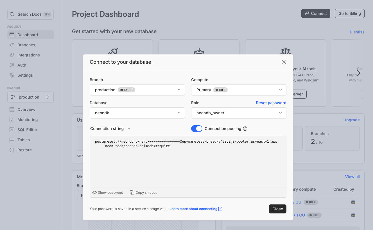Click the Close button in dialog
Viewport: 373px width, 230px height.
pyautogui.click(x=277, y=209)
